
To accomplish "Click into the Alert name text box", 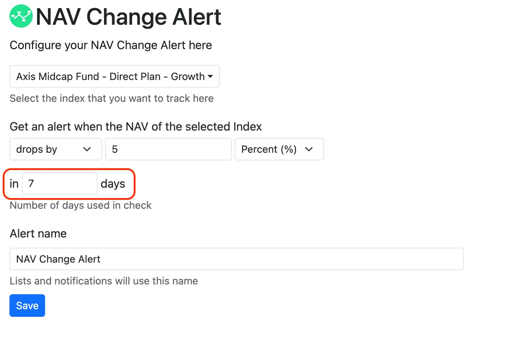I will (x=236, y=259).
